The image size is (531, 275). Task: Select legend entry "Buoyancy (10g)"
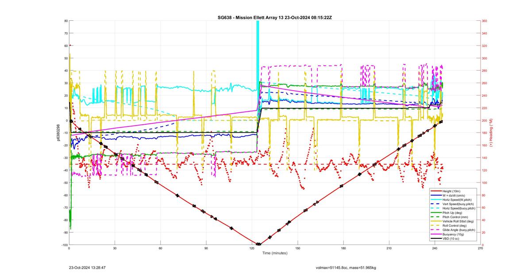(x=453, y=234)
